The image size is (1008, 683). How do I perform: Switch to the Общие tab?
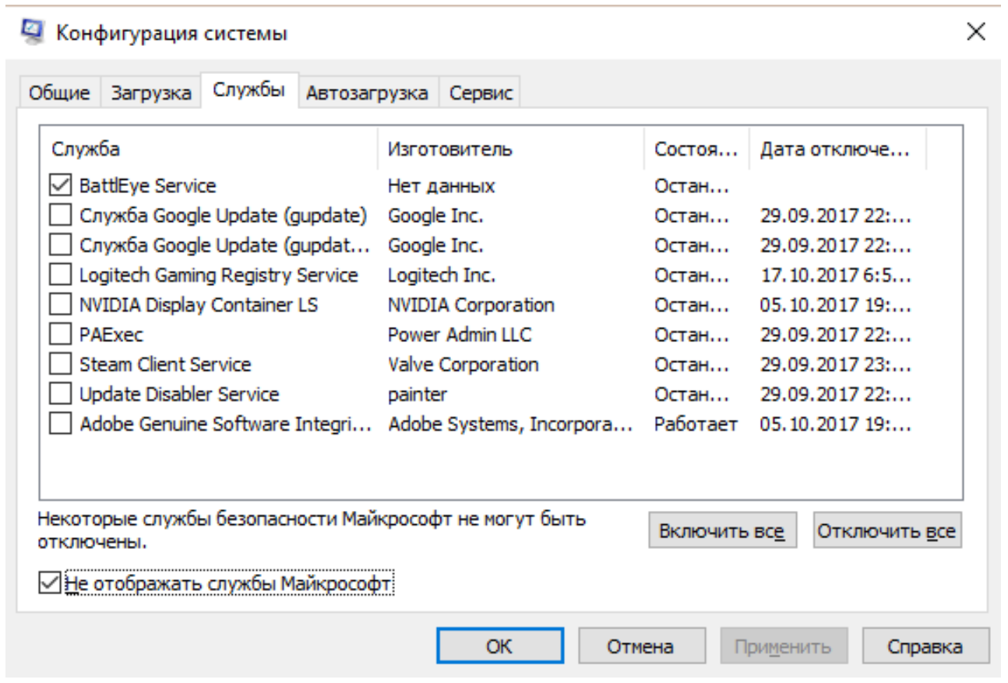point(59,93)
